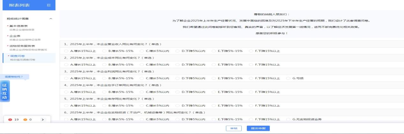Viewport: 404px width, 134px height.
Task: Select F.下降15%以上 for question 4 在手订单
Action: click(251, 92)
